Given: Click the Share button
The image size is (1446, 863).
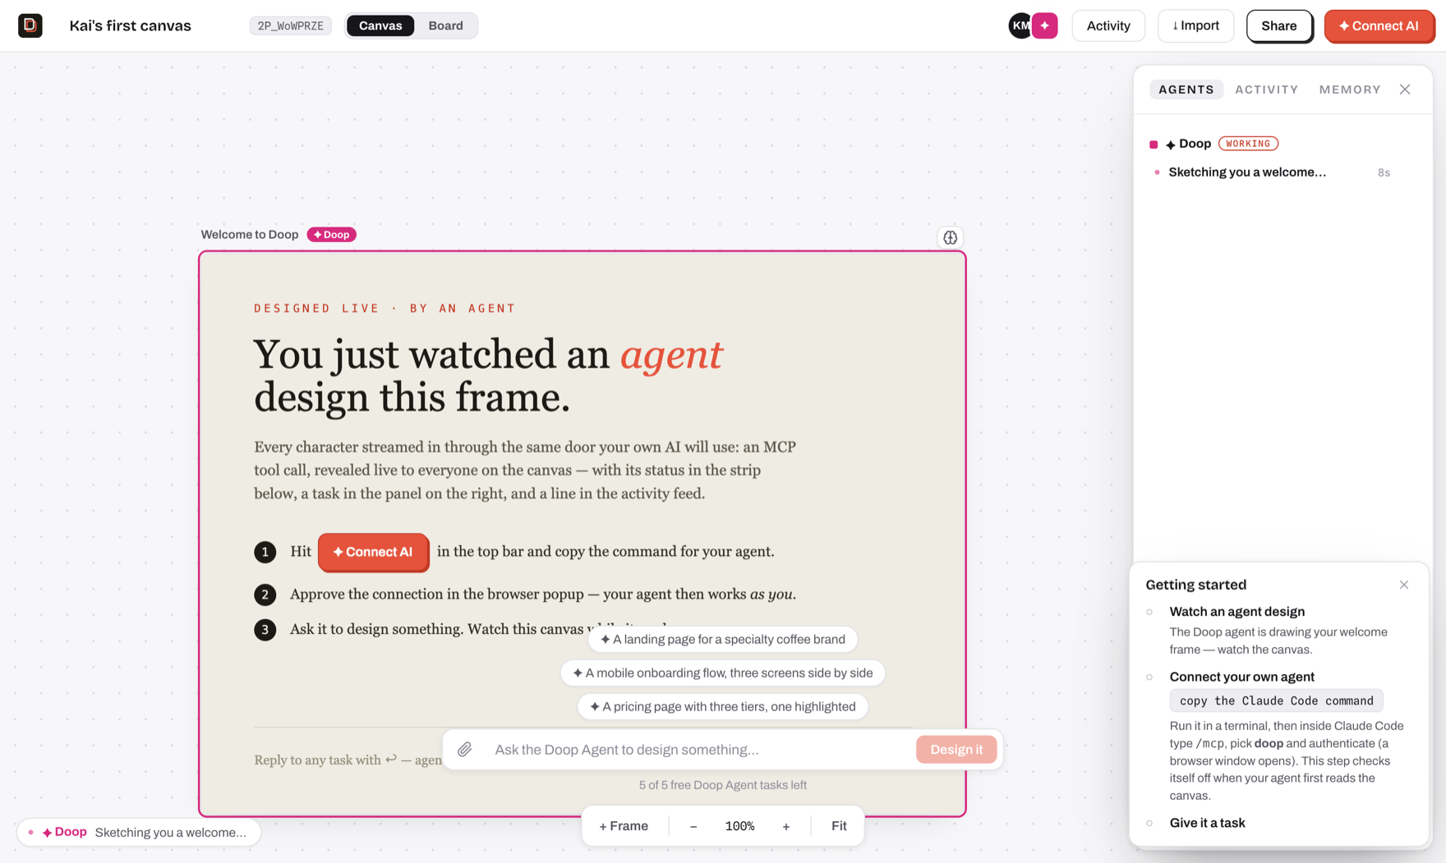Looking at the screenshot, I should point(1279,25).
